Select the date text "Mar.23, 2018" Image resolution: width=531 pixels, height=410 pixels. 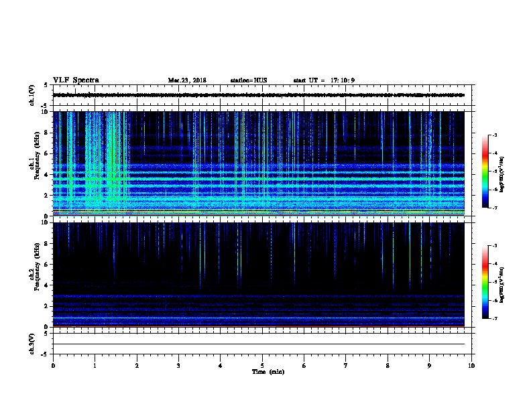coord(187,80)
